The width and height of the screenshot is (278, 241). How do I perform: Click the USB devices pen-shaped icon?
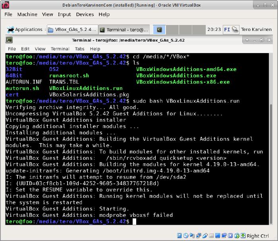click(205, 236)
